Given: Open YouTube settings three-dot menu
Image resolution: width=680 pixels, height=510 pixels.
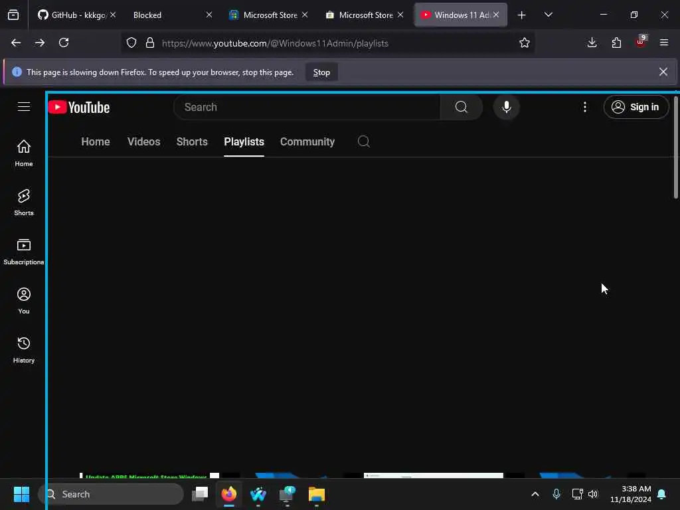Looking at the screenshot, I should pos(584,107).
